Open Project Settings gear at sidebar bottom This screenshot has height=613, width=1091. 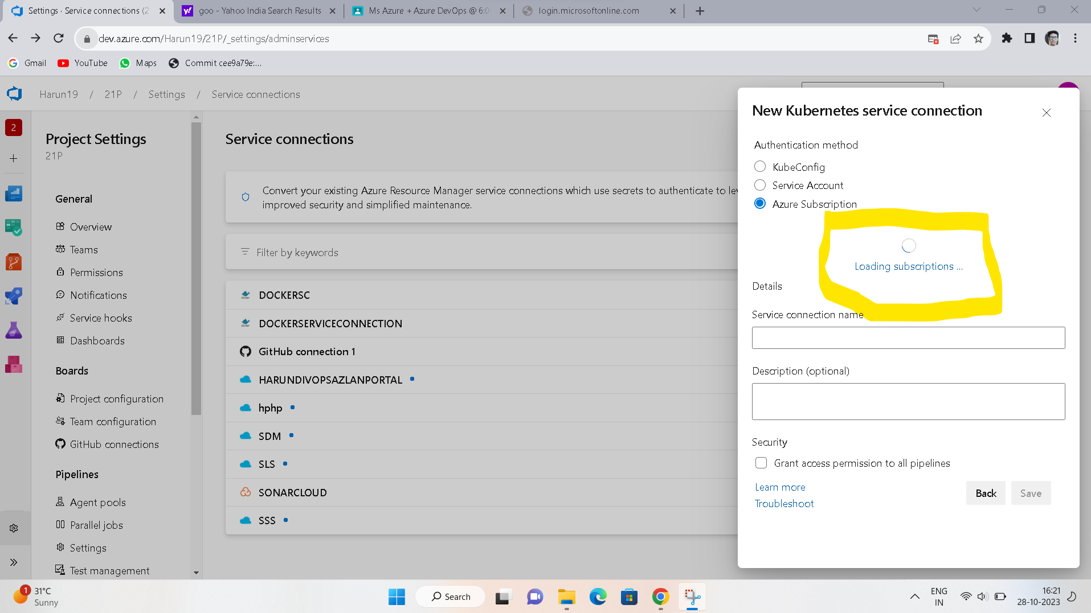tap(14, 528)
